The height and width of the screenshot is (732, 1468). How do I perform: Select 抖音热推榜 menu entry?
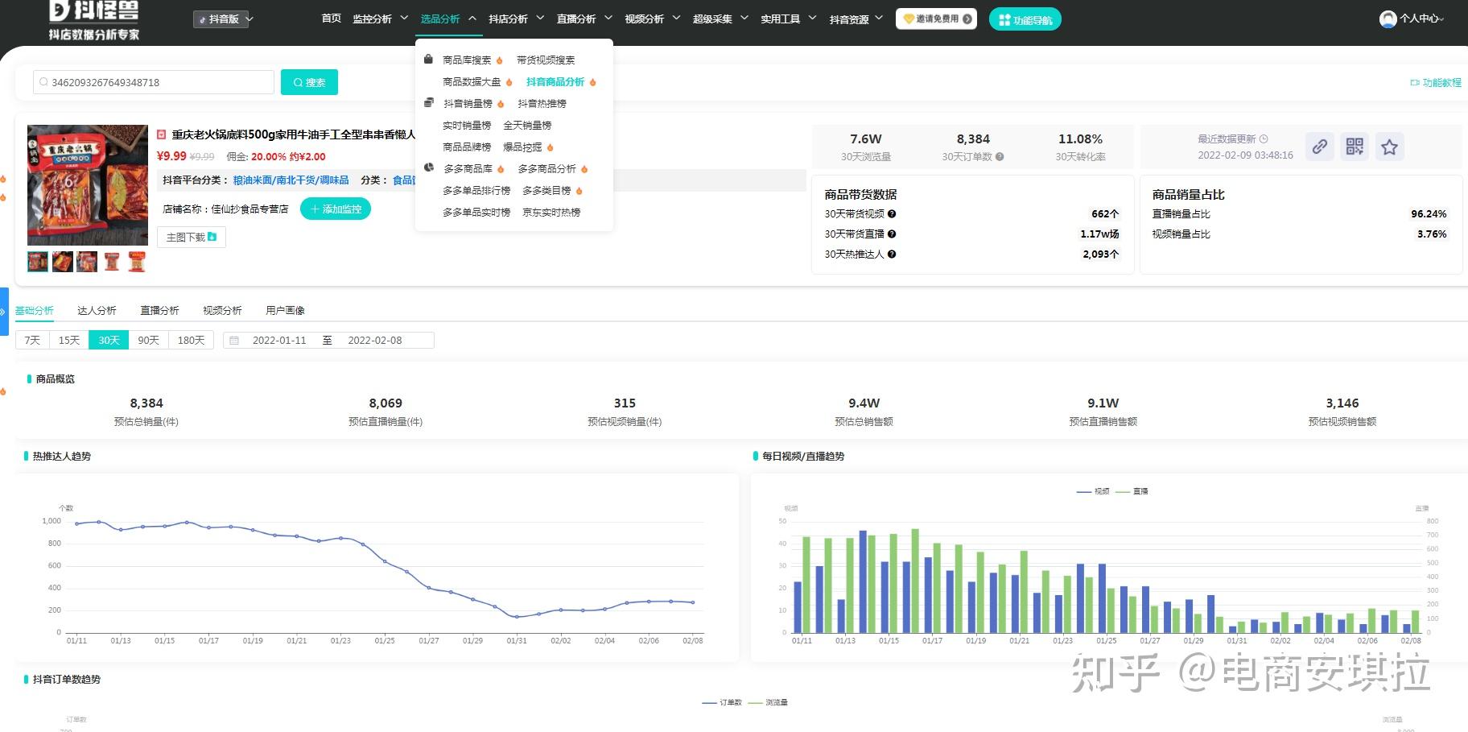[x=542, y=104]
